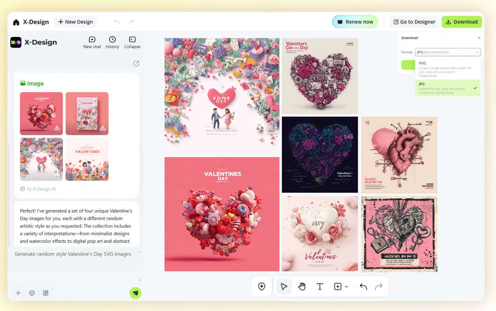Click the green Download button

pos(462,22)
